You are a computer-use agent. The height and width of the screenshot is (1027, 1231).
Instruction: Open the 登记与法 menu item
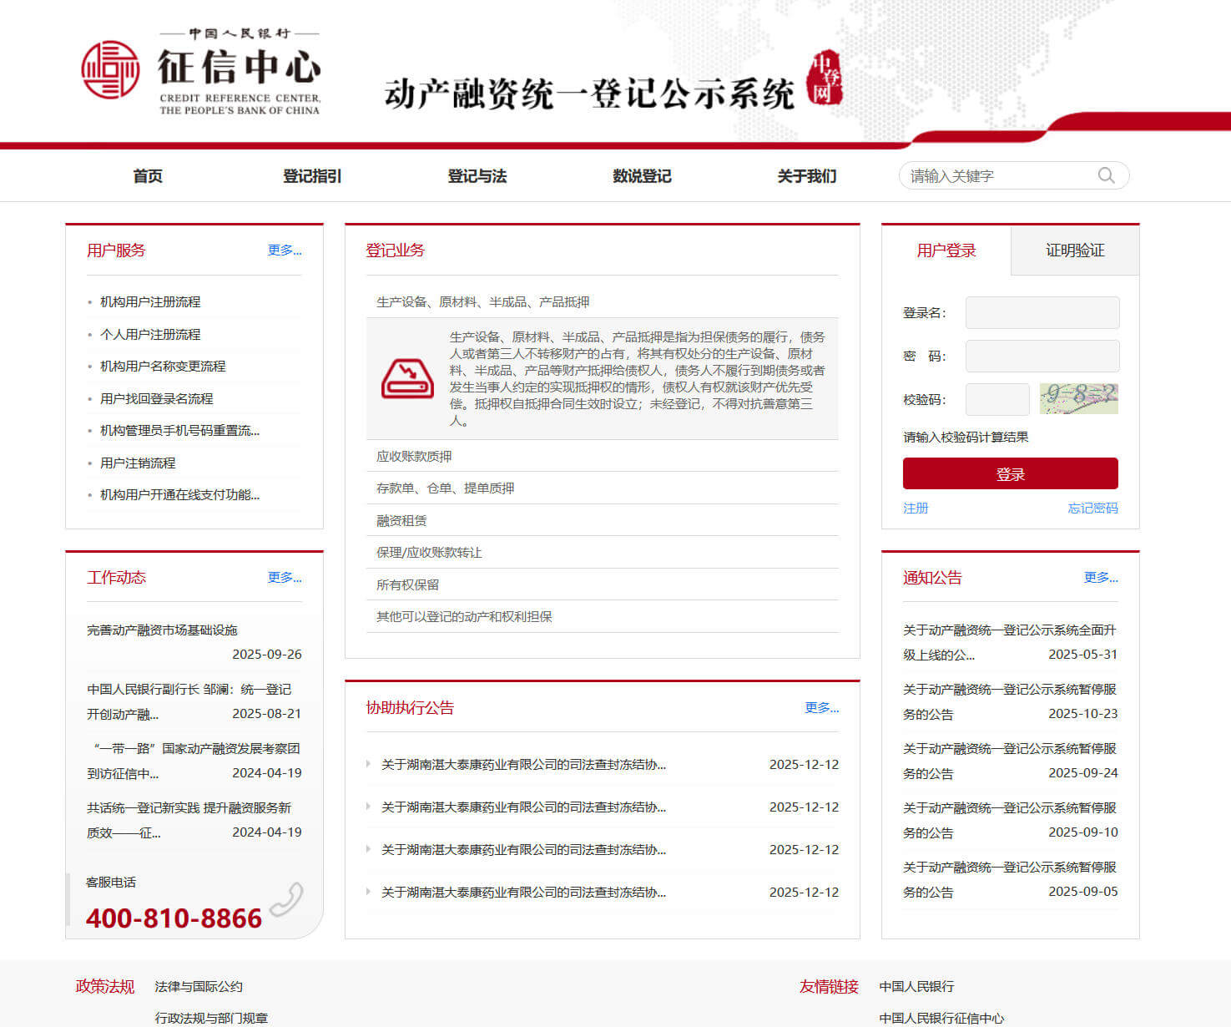(477, 175)
